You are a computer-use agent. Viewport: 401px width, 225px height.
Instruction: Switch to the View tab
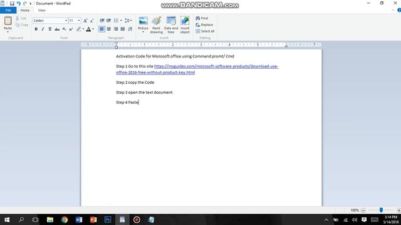pos(42,10)
